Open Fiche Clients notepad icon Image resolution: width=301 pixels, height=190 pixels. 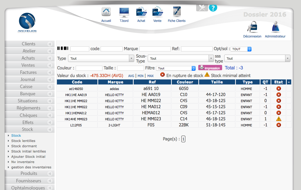click(x=177, y=12)
